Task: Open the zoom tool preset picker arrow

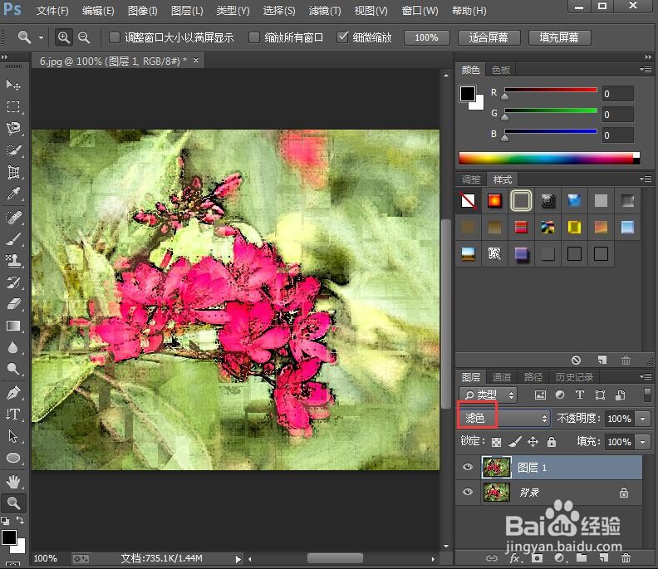Action: (42, 37)
